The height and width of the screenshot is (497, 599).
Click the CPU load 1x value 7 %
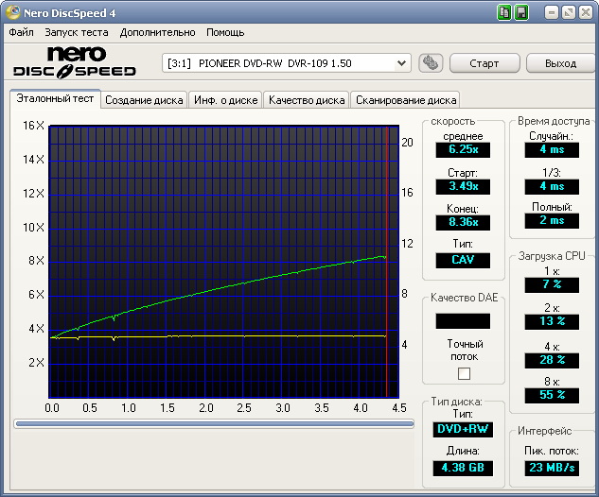coord(552,284)
